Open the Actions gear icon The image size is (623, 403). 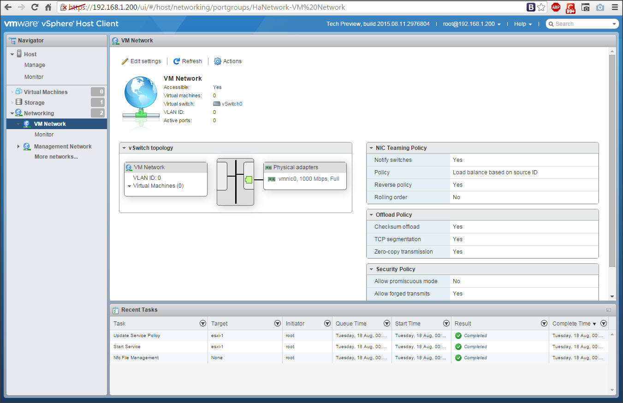(218, 61)
